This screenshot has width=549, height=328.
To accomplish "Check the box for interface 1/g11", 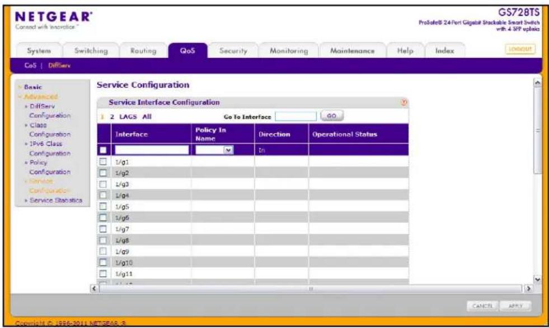I will click(x=103, y=273).
